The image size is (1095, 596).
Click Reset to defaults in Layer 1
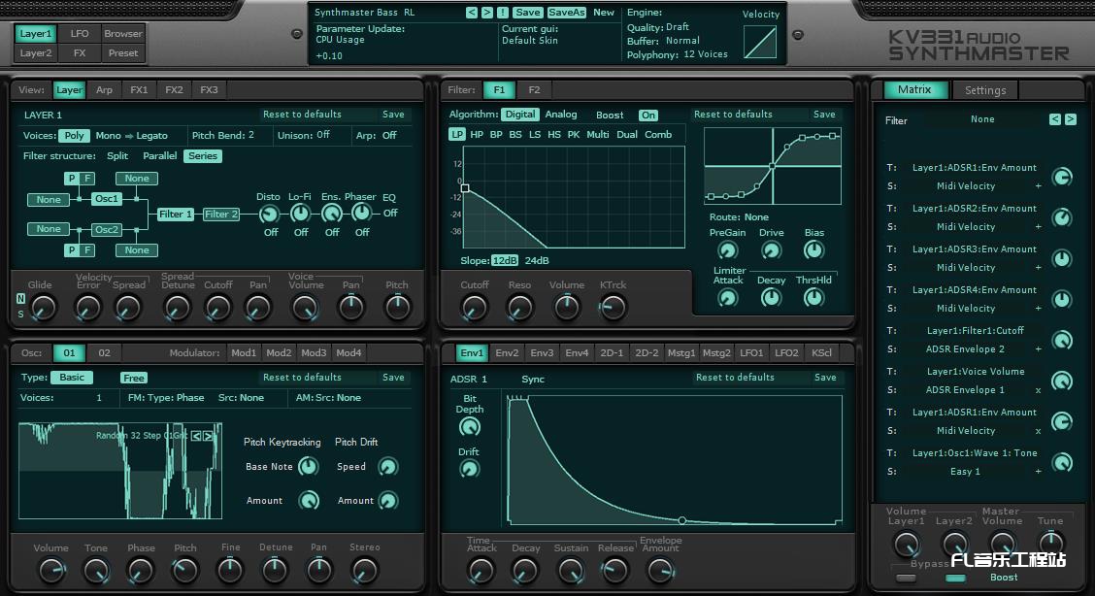point(302,115)
